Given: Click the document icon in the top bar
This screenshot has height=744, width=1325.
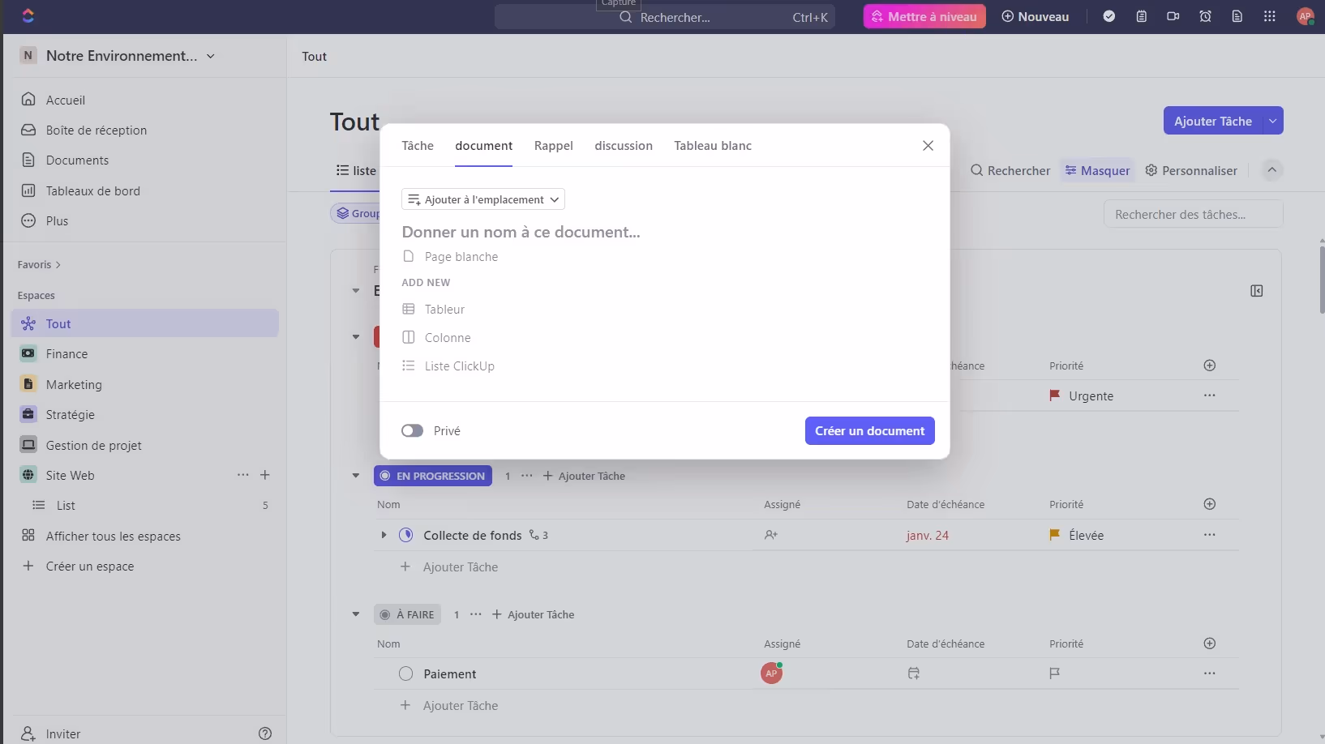Looking at the screenshot, I should (1237, 16).
